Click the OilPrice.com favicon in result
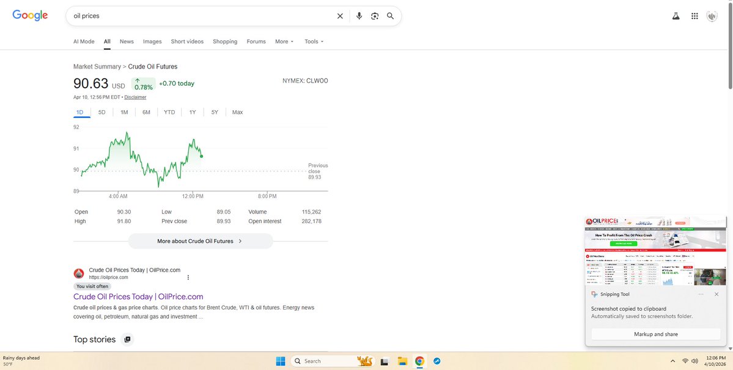 click(x=79, y=273)
